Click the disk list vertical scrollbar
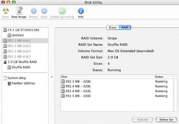 click(175, 95)
